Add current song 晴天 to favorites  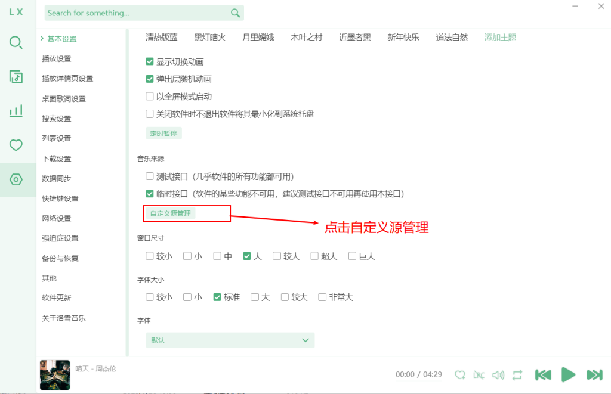point(460,375)
